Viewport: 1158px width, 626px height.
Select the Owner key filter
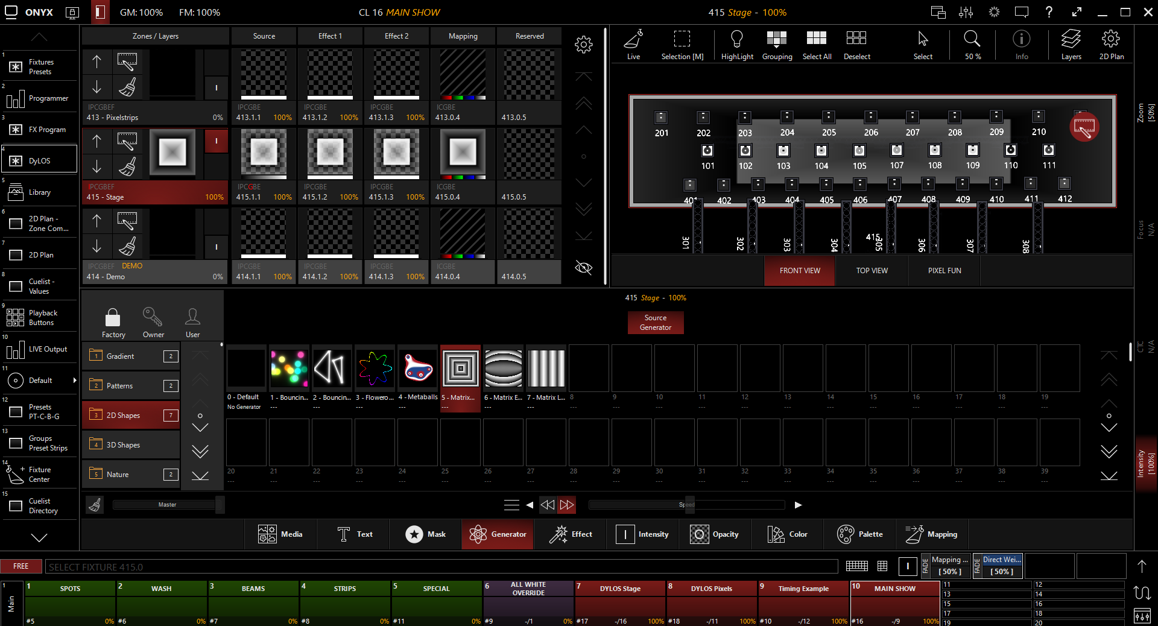point(153,323)
